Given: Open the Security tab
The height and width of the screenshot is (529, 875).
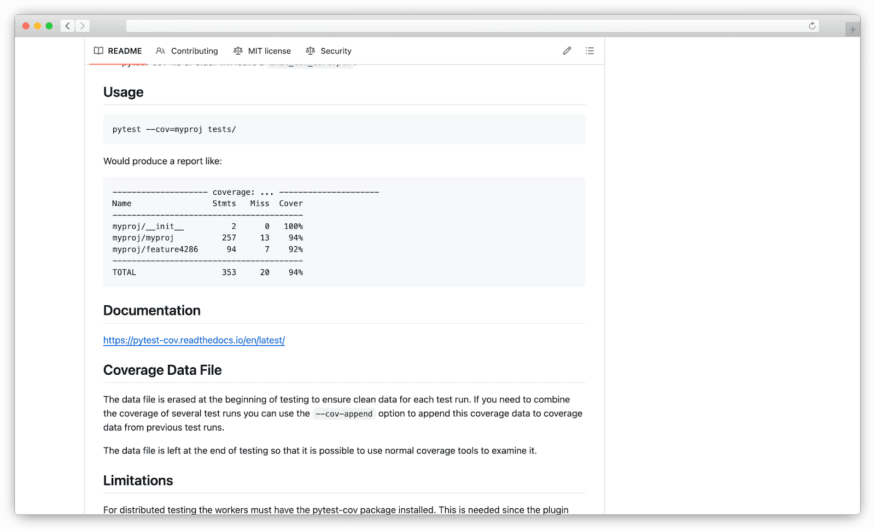Looking at the screenshot, I should tap(335, 50).
